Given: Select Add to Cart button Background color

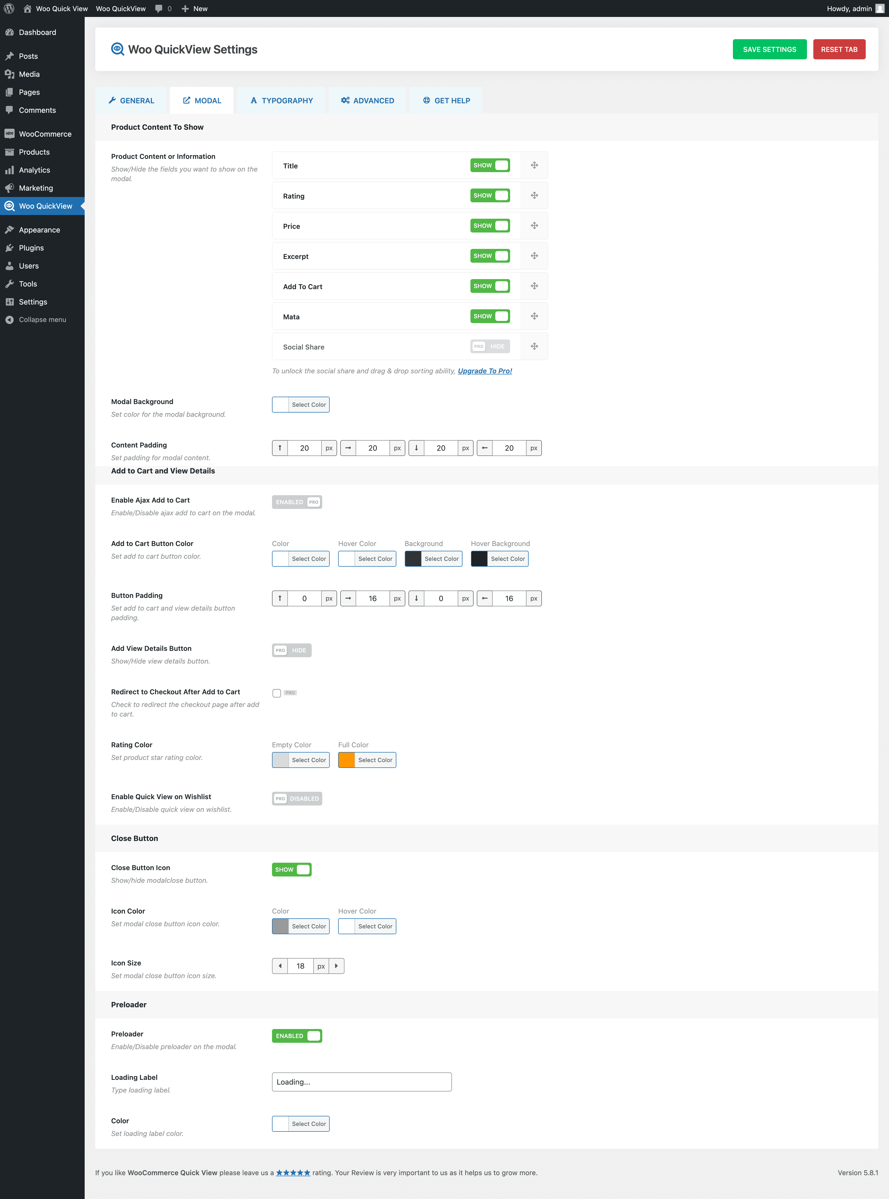Looking at the screenshot, I should [433, 558].
